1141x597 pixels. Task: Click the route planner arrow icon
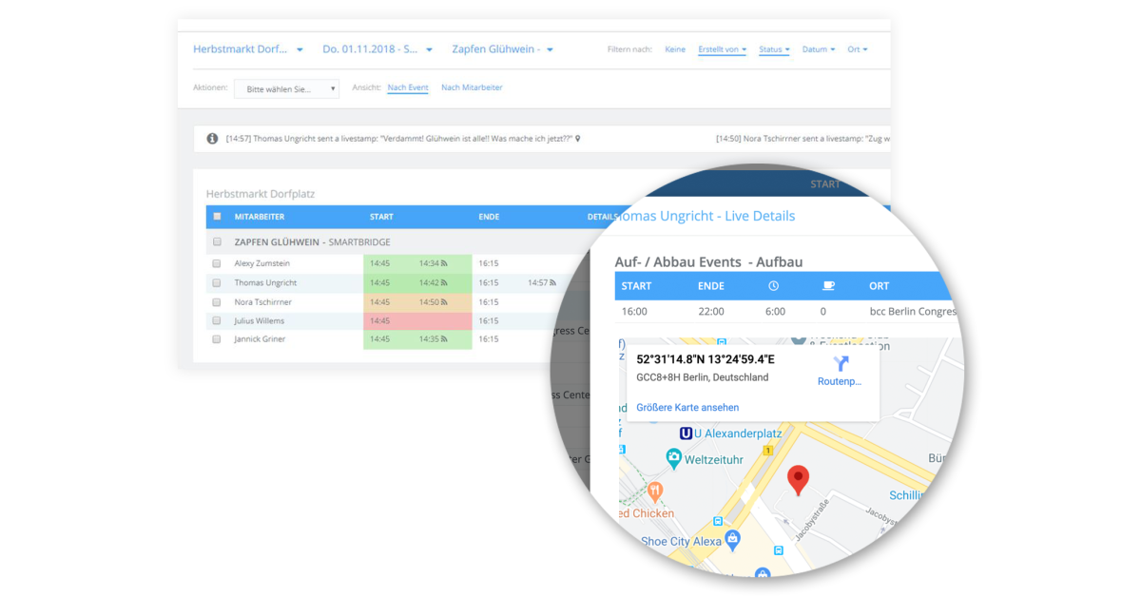[x=840, y=363]
